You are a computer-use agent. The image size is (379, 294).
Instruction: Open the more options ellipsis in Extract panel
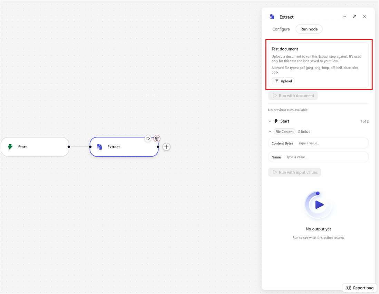click(x=344, y=17)
